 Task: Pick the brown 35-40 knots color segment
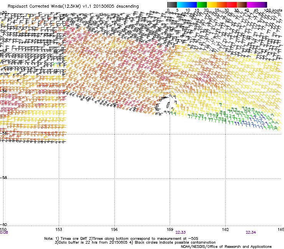pos(242,5)
